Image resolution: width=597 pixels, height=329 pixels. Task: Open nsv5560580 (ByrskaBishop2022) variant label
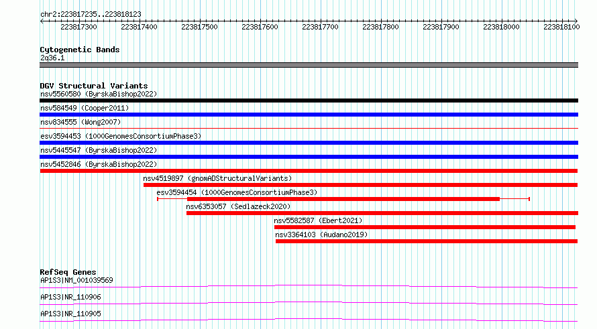[99, 94]
